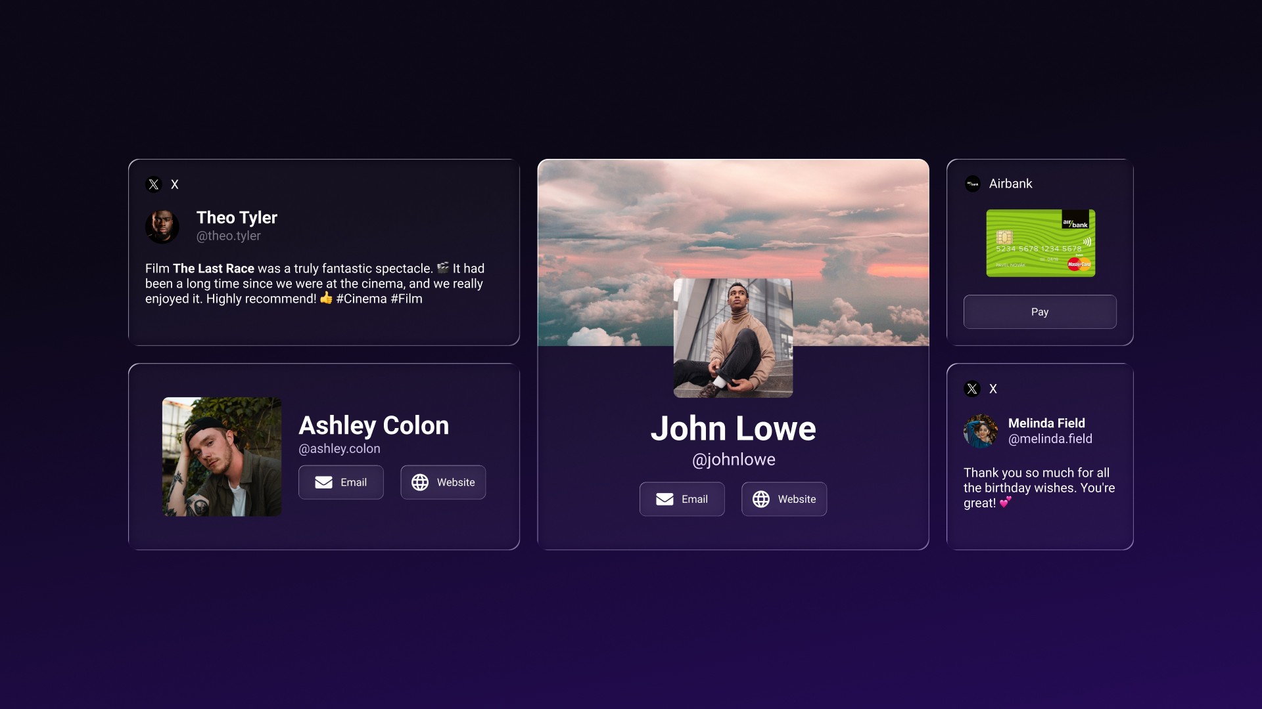Click the Pay button under Airbank card
Screen dimensions: 1262x709
pos(1040,312)
